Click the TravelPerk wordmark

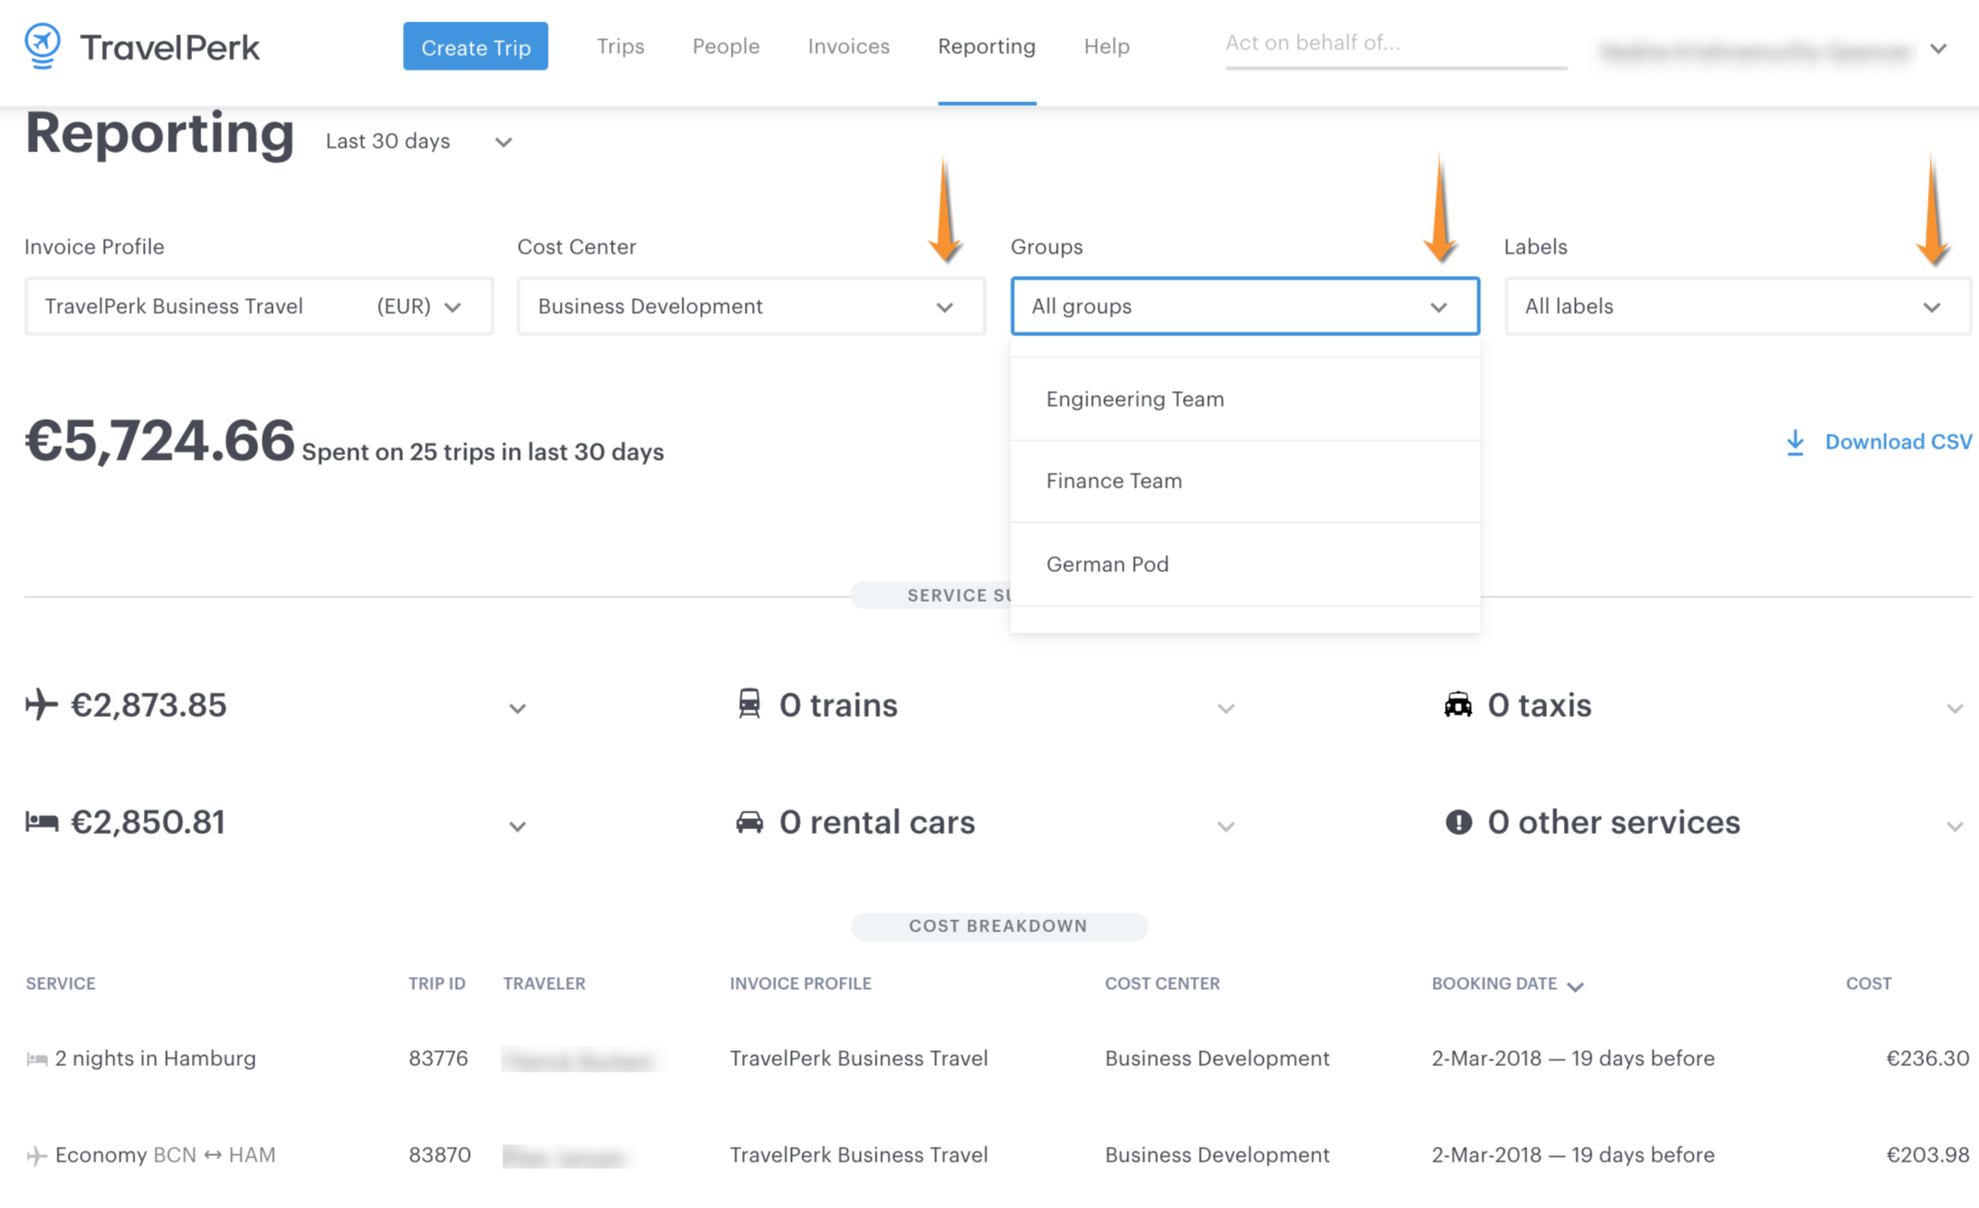click(x=170, y=47)
